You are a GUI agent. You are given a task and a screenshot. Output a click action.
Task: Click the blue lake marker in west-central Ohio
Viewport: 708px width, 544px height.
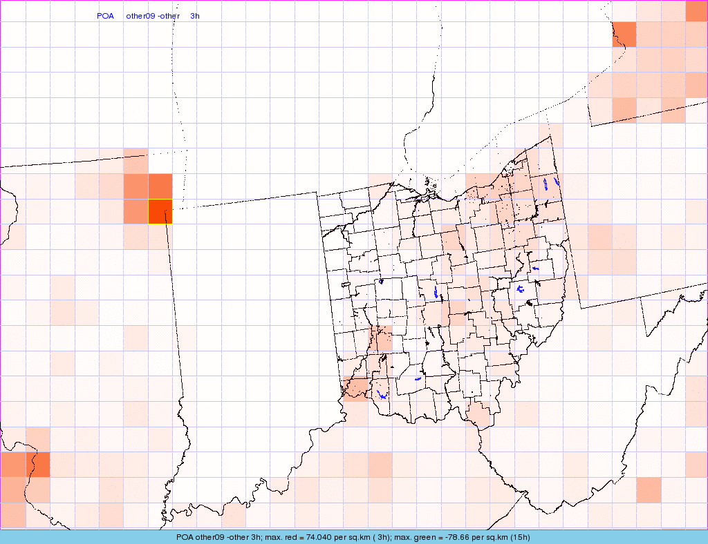click(x=381, y=282)
